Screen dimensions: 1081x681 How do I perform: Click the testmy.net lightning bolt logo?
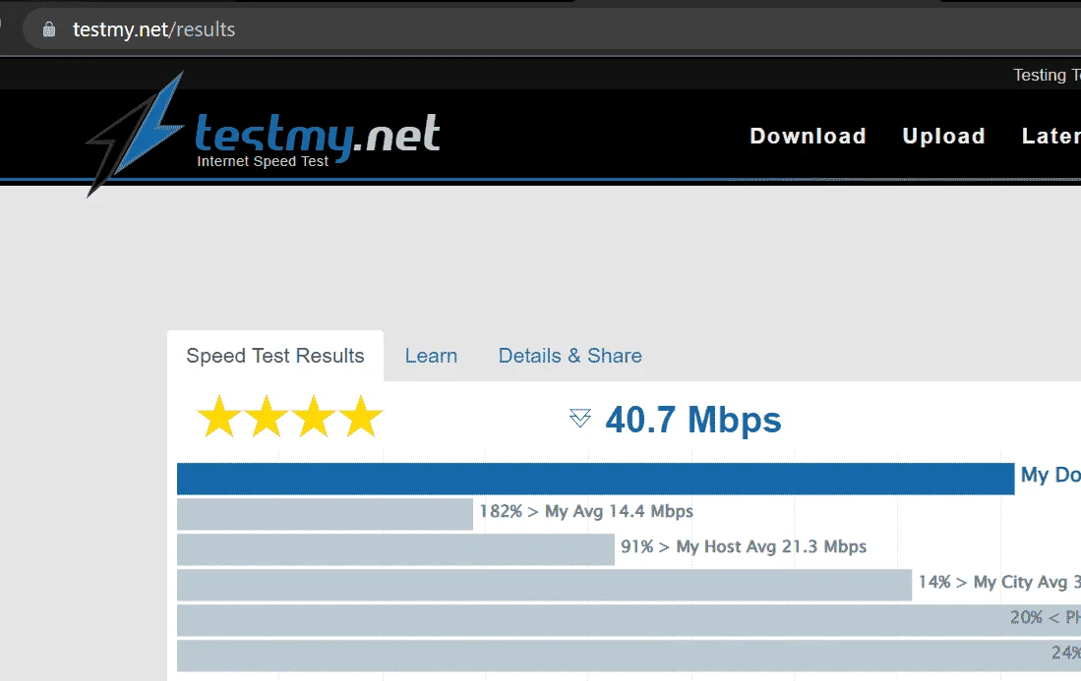tap(135, 134)
